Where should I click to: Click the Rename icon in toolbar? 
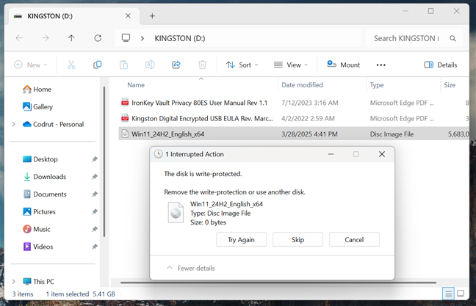[x=150, y=65]
